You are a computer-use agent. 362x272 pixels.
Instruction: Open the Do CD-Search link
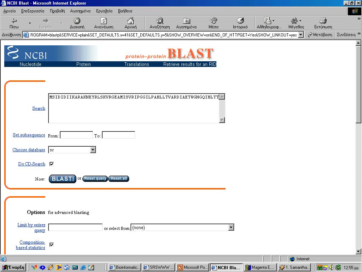tap(31, 164)
